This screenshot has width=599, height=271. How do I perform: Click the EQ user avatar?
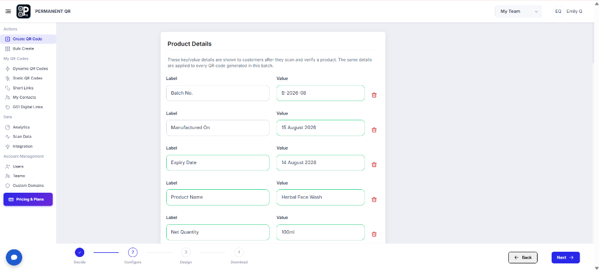tap(558, 12)
